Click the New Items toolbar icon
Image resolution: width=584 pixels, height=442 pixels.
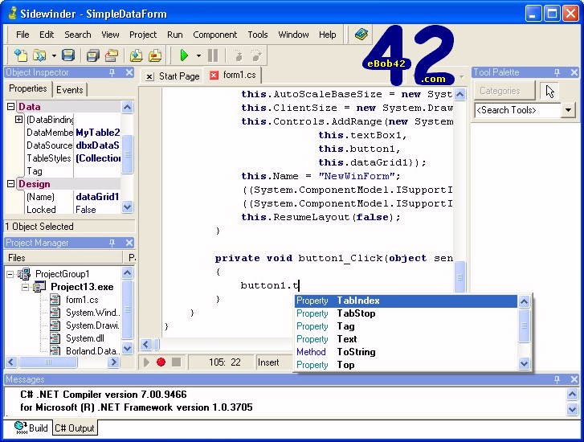pos(20,55)
